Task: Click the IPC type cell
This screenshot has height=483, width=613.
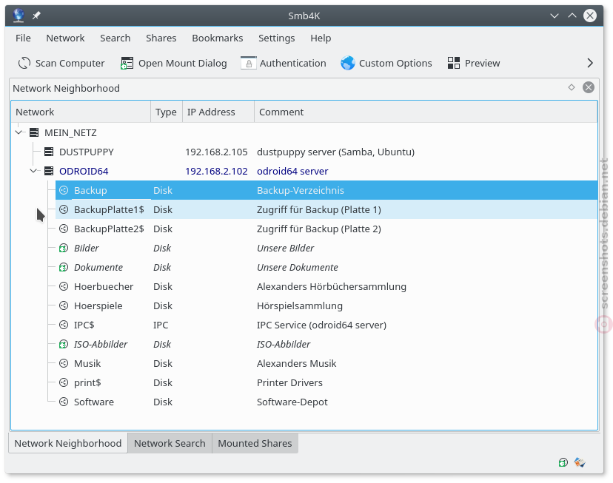Action: tap(161, 325)
